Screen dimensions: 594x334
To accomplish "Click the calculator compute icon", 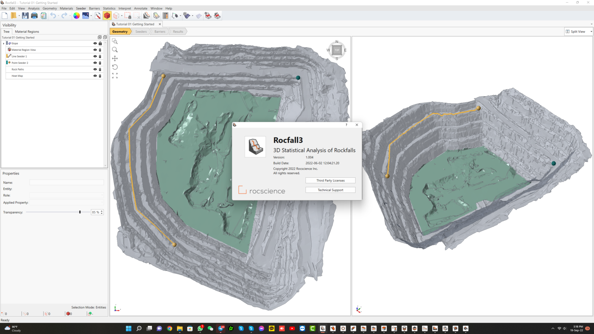I will point(166,16).
